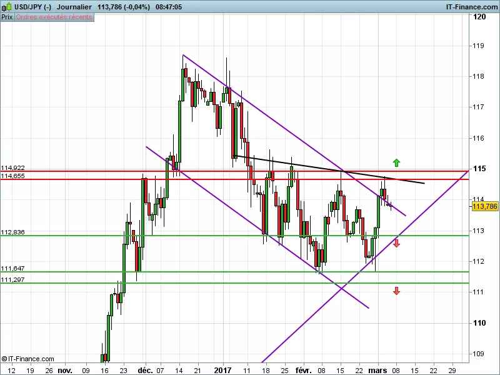Click the Journalier timeframe label
This screenshot has width=500, height=375.
point(74,7)
